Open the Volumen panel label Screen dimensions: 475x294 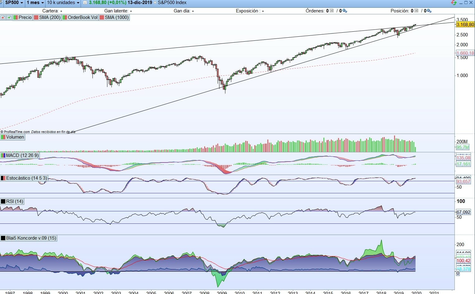point(12,137)
